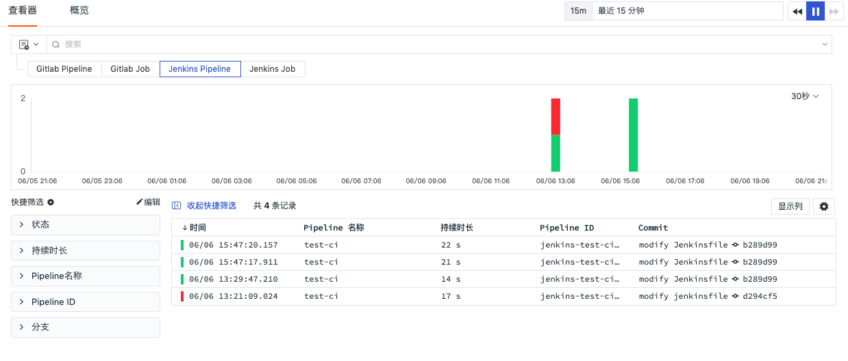
Task: Expand the Pipeline名称 filter
Action: [x=86, y=276]
